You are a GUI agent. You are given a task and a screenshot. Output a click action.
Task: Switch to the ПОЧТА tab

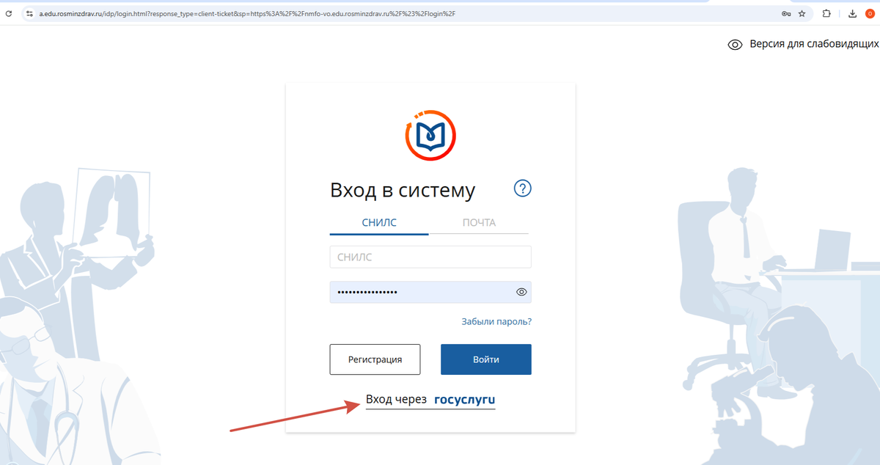(x=479, y=222)
